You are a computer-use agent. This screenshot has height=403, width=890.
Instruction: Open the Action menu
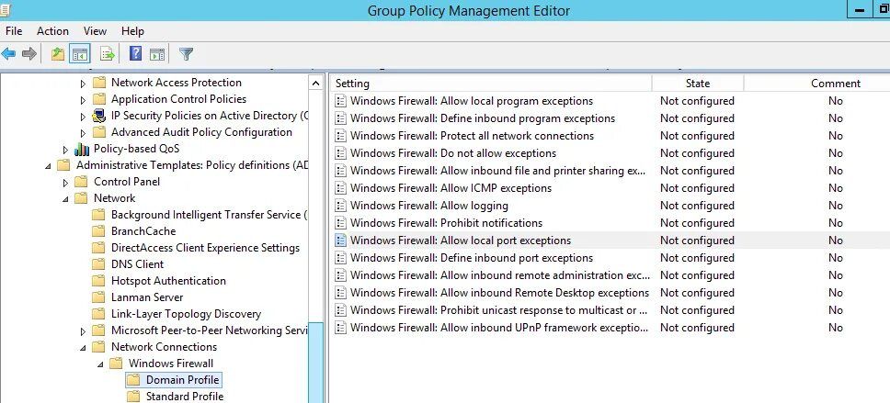click(52, 31)
